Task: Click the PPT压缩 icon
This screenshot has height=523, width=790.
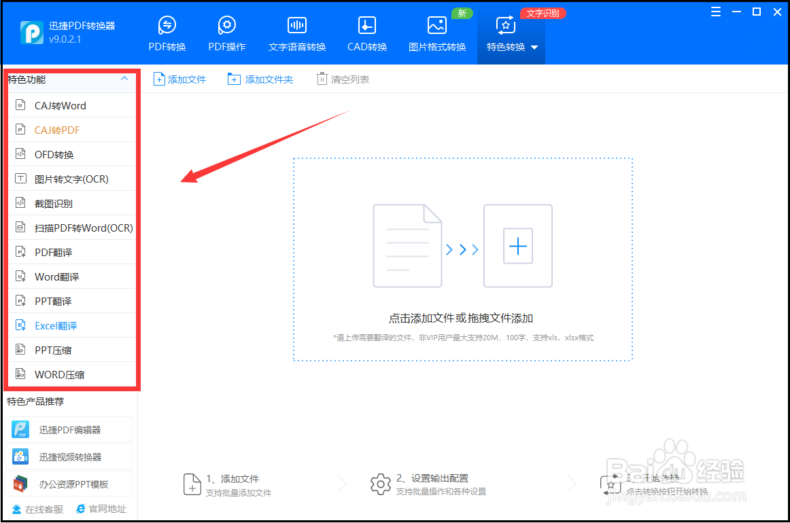Action: [x=20, y=349]
